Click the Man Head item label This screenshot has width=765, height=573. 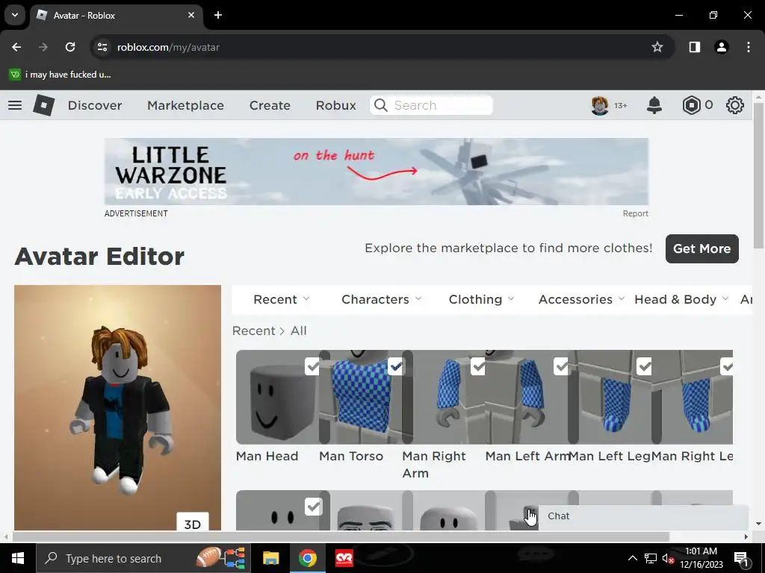[267, 457]
